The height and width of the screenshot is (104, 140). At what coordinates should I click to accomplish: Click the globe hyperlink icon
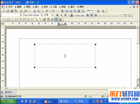[x=62, y=11]
